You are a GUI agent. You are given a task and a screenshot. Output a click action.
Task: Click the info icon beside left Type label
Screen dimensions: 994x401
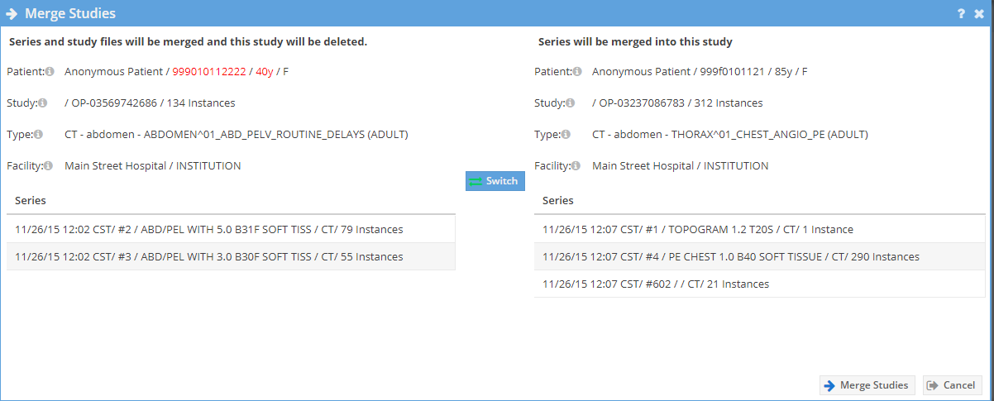(38, 135)
